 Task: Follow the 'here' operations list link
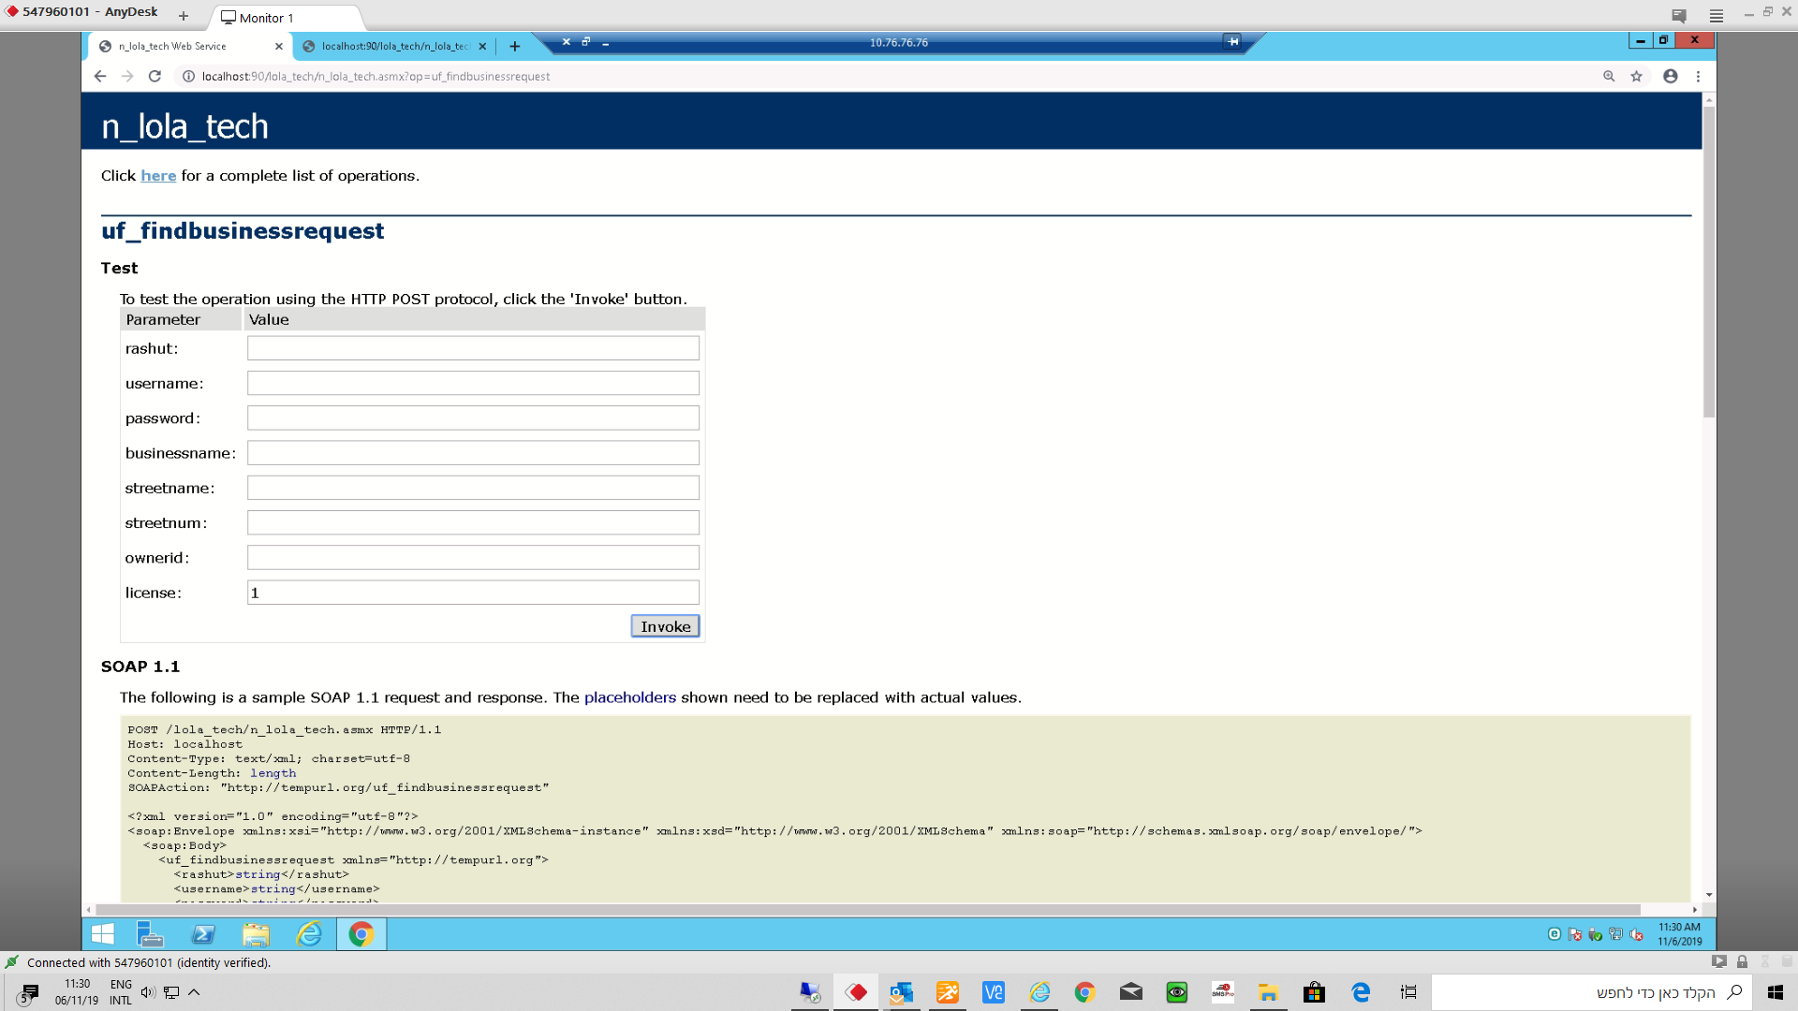click(158, 176)
